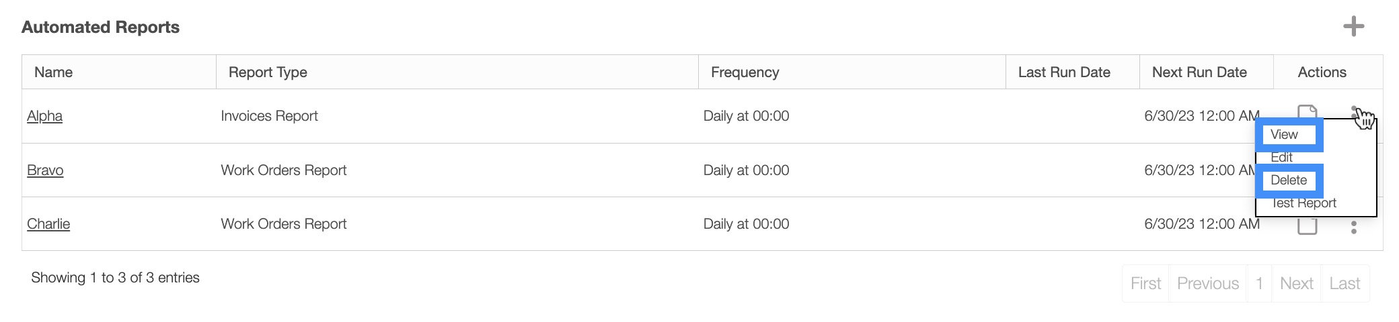Choose Test Report in the actions menu
1399x322 pixels.
(x=1303, y=203)
